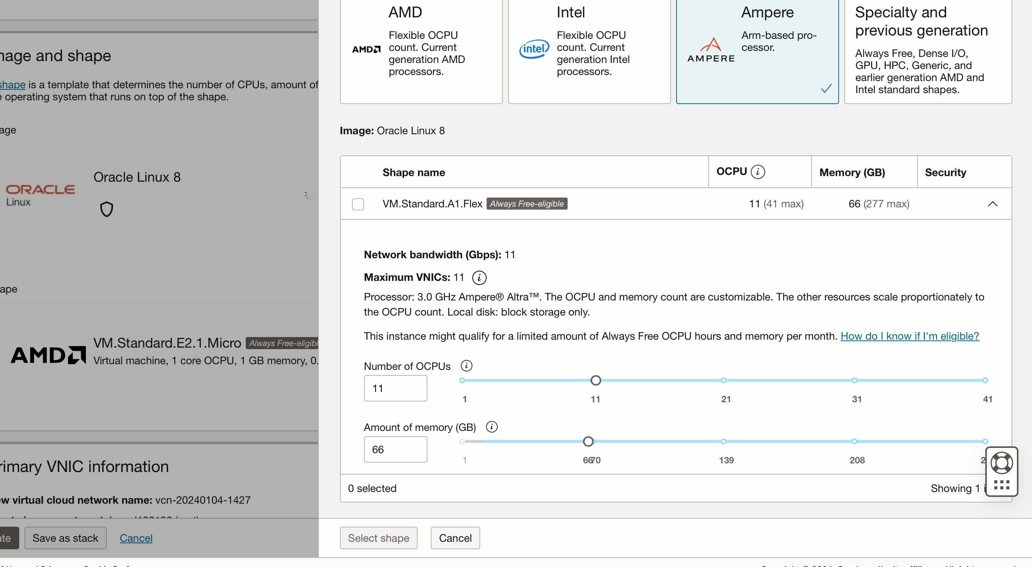Click the Select shape button
The width and height of the screenshot is (1032, 567).
[x=378, y=538]
